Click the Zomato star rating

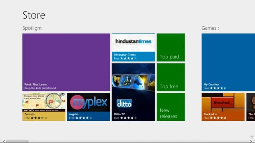39,118
